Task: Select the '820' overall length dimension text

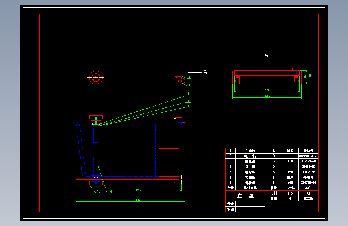Action: (138, 200)
